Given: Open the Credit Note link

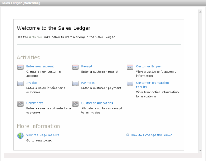Looking at the screenshot, I should [x=35, y=103].
